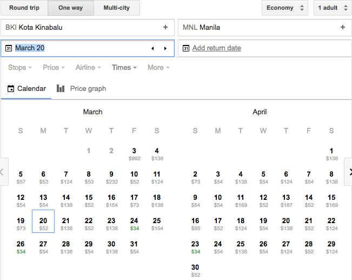The image size is (352, 280).
Task: Select the Multi-city option
Action: [x=117, y=8]
